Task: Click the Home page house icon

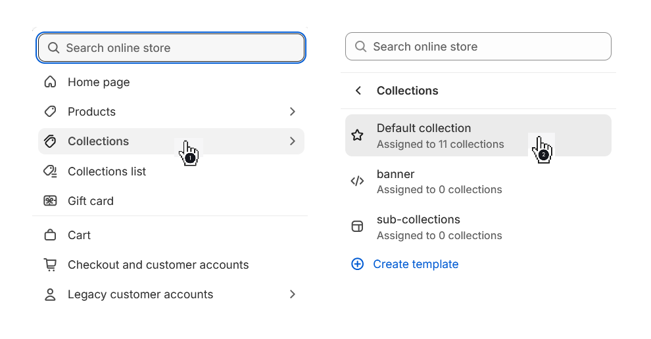Action: coord(50,81)
